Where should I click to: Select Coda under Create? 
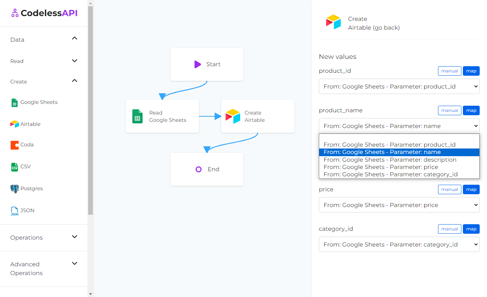[27, 145]
